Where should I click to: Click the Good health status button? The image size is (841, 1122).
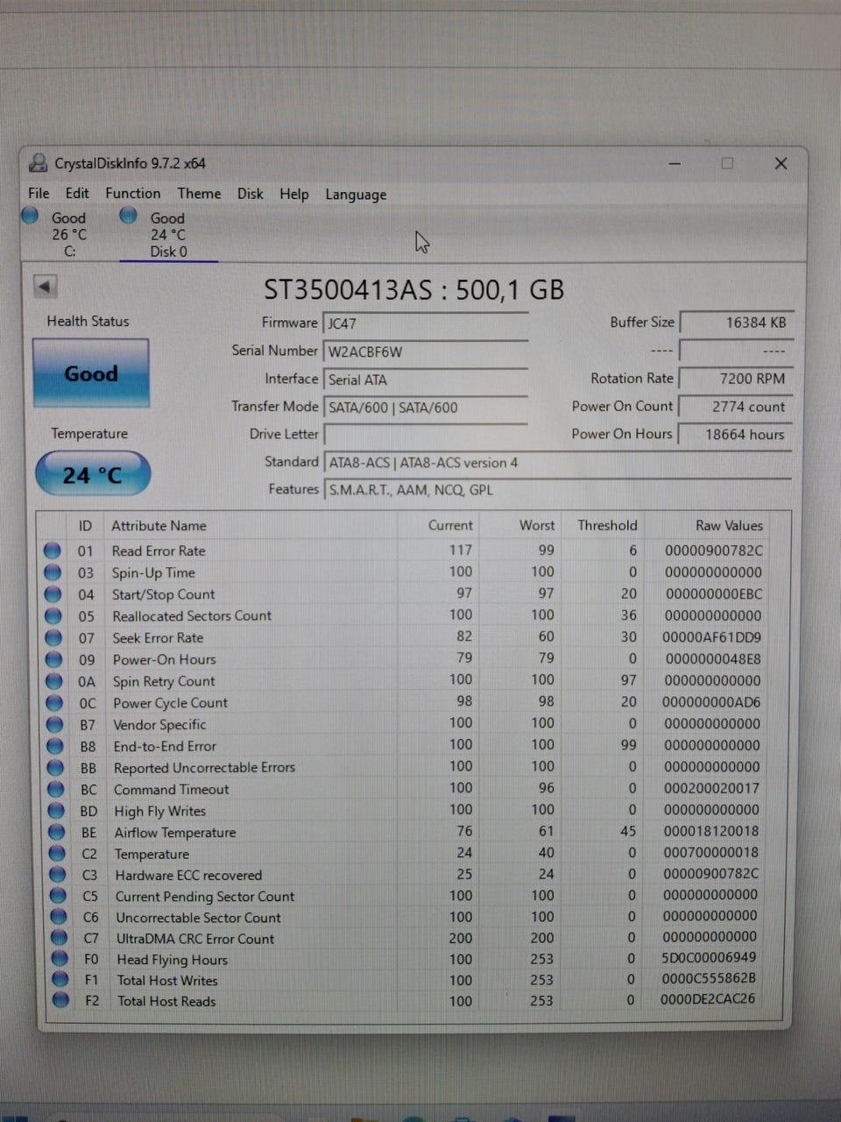(91, 373)
